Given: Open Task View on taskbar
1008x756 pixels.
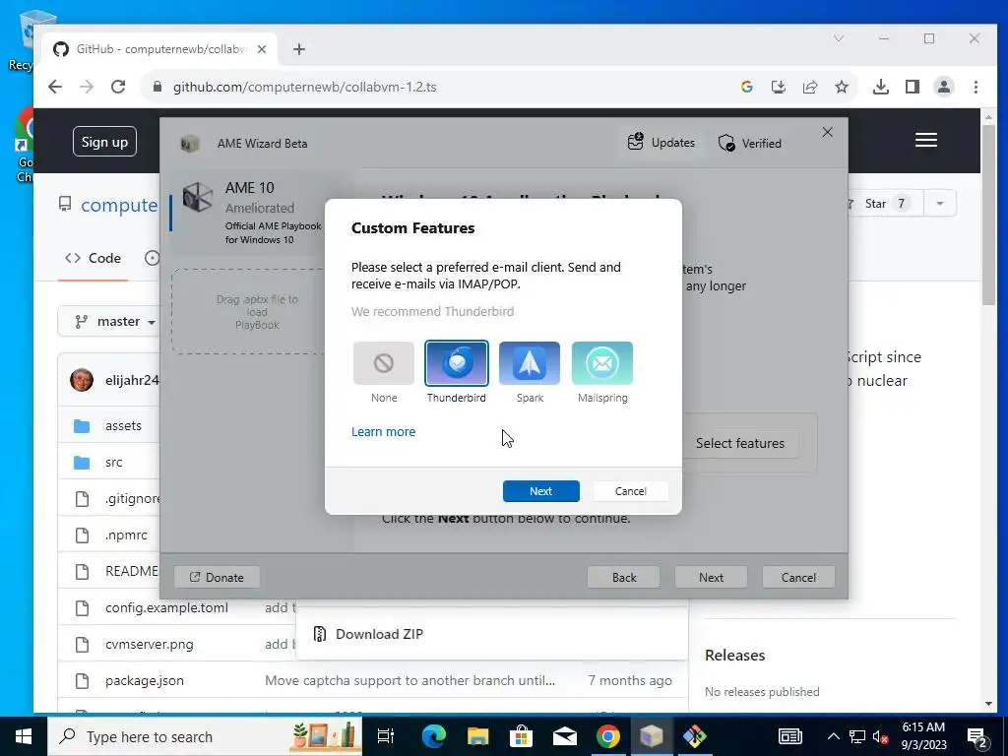Looking at the screenshot, I should click(386, 736).
